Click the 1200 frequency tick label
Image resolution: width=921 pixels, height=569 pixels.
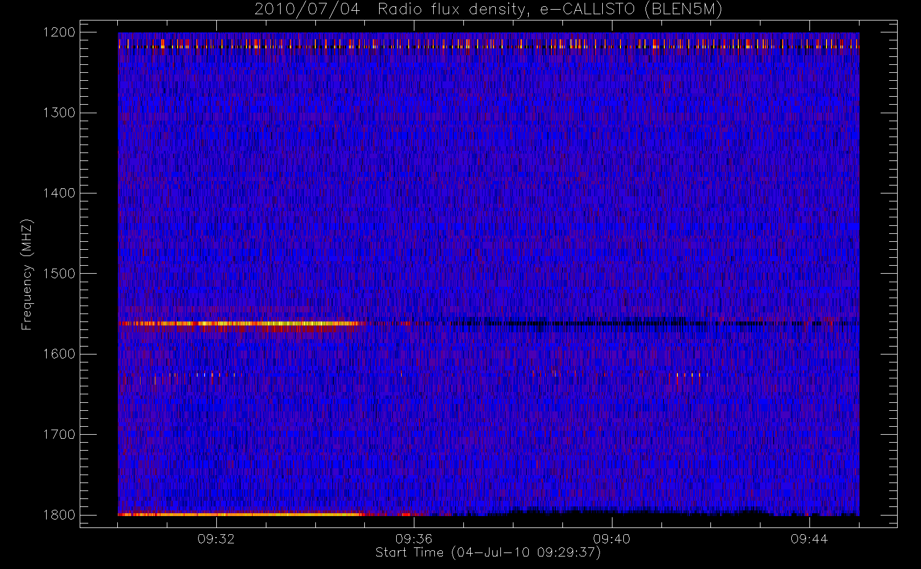[x=59, y=32]
